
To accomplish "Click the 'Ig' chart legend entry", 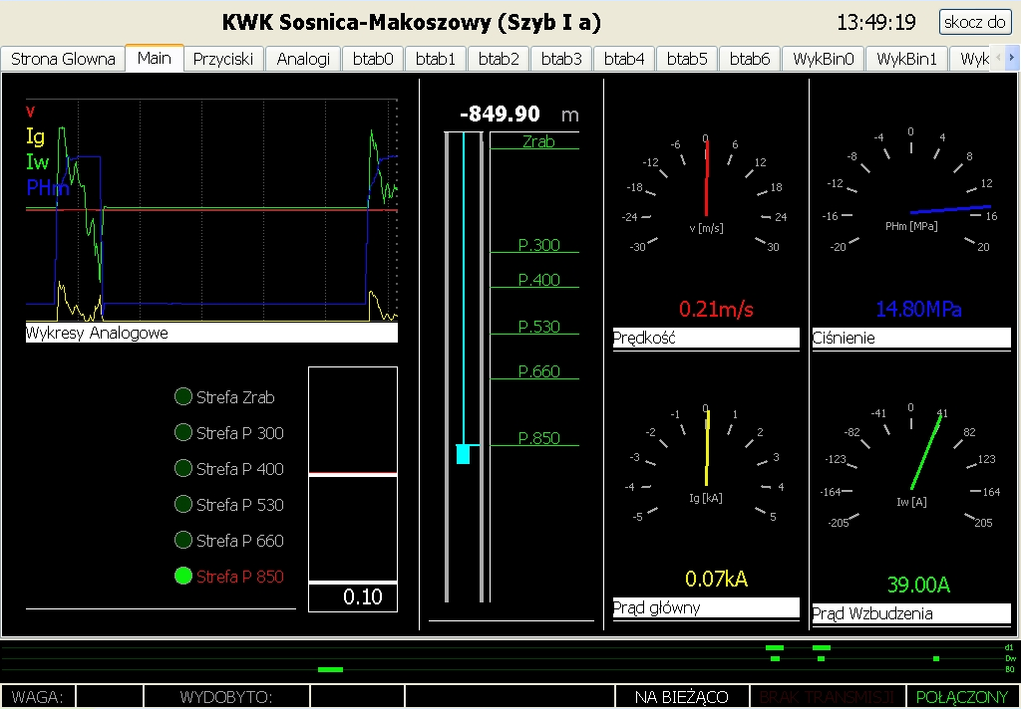I will point(35,136).
